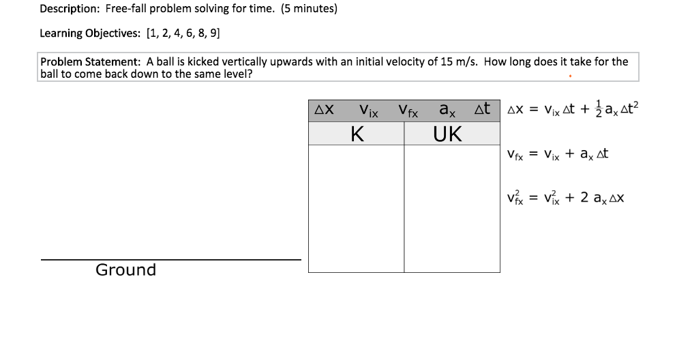Click the Ground label
This screenshot has height=337, width=675.
126,270
